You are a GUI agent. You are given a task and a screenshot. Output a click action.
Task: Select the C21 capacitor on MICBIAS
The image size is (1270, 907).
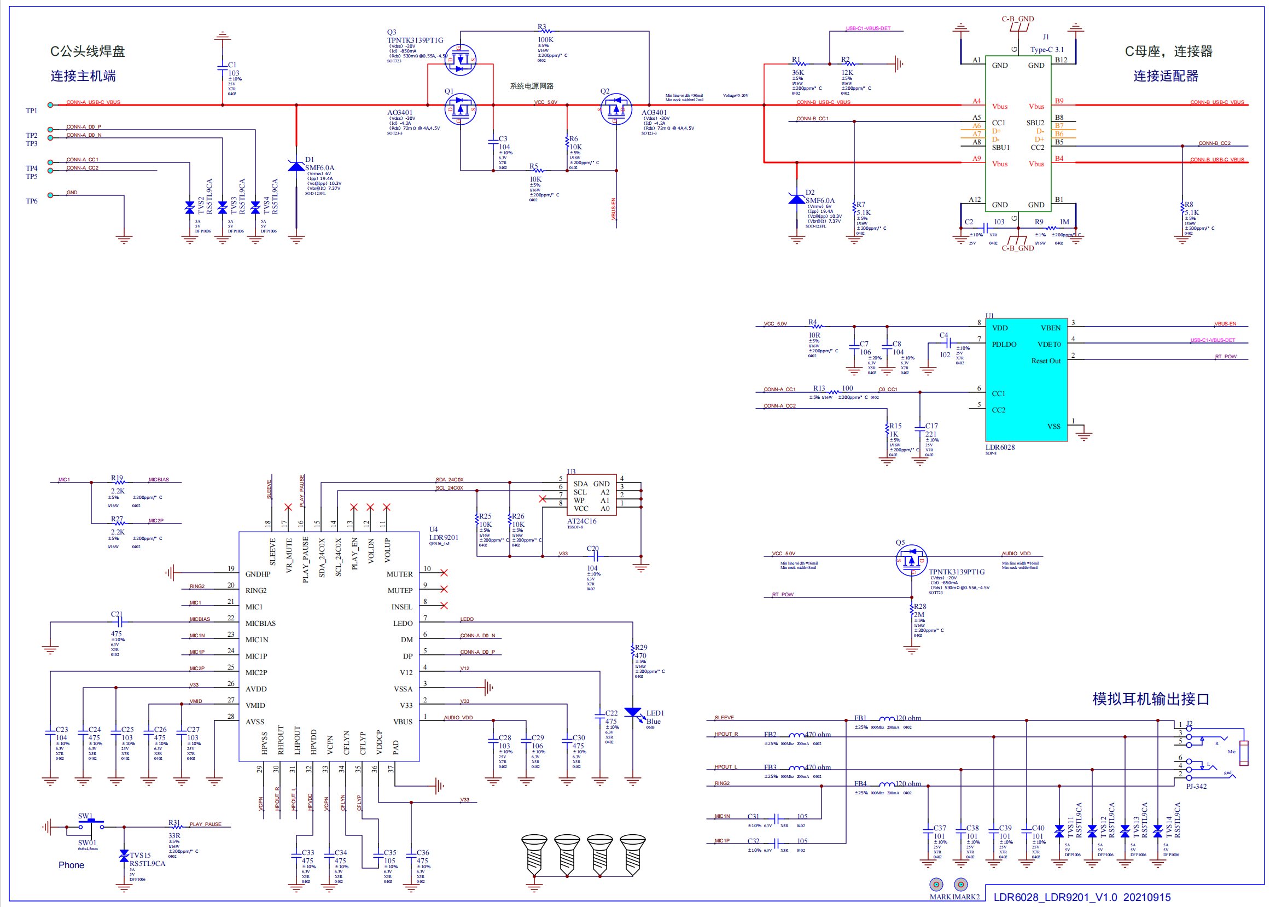119,622
